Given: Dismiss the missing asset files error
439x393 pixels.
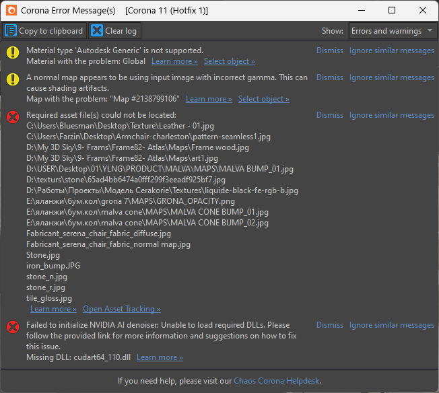Looking at the screenshot, I should pos(330,115).
